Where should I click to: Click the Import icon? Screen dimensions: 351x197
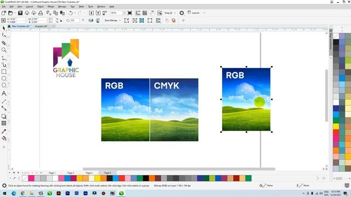pos(91,13)
